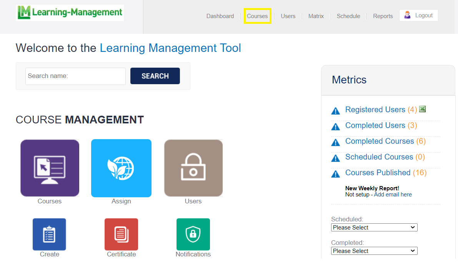Click the Learning-Management logo
The height and width of the screenshot is (266, 458).
coord(70,13)
